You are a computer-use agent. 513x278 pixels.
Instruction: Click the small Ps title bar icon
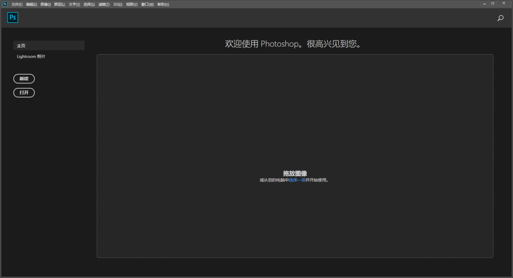coord(5,4)
